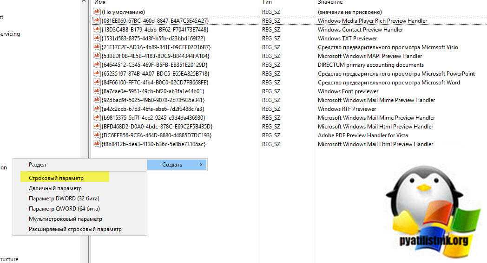Click icon beside {031EE060-67BC-460d-8847-E4A7C5E45A27} entry
Image resolution: width=487 pixels, height=263 pixels.
[x=97, y=20]
